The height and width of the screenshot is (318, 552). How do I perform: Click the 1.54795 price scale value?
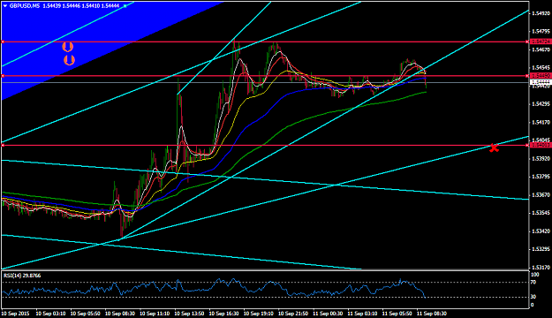coord(541,32)
